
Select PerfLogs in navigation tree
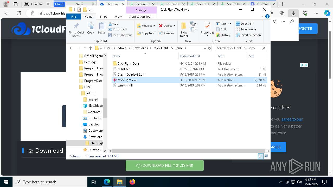[90, 62]
